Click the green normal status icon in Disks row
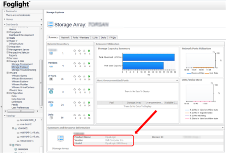Screen dimensions: 226x153 (x=89, y=115)
